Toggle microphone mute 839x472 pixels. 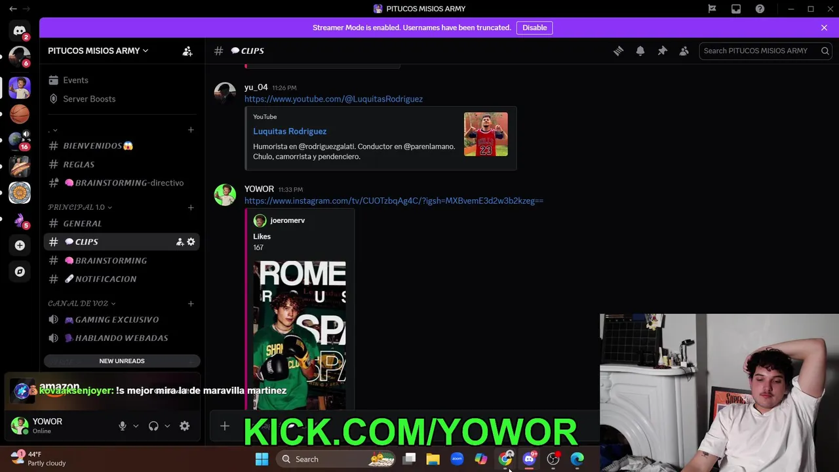[x=123, y=426]
